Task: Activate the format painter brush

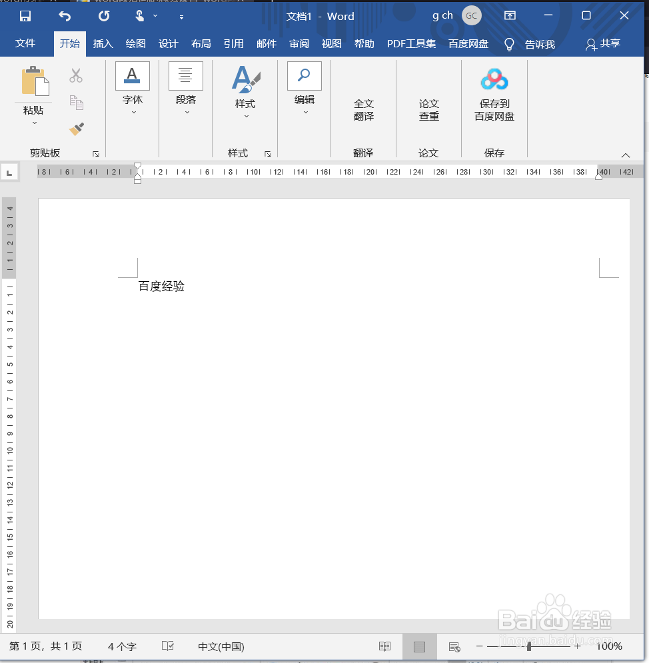Action: (x=77, y=129)
